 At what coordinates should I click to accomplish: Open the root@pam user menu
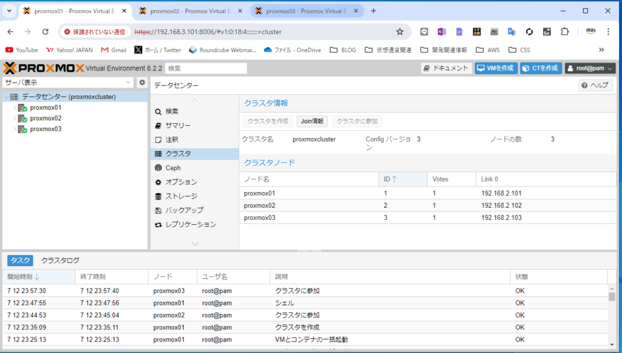[x=590, y=68]
